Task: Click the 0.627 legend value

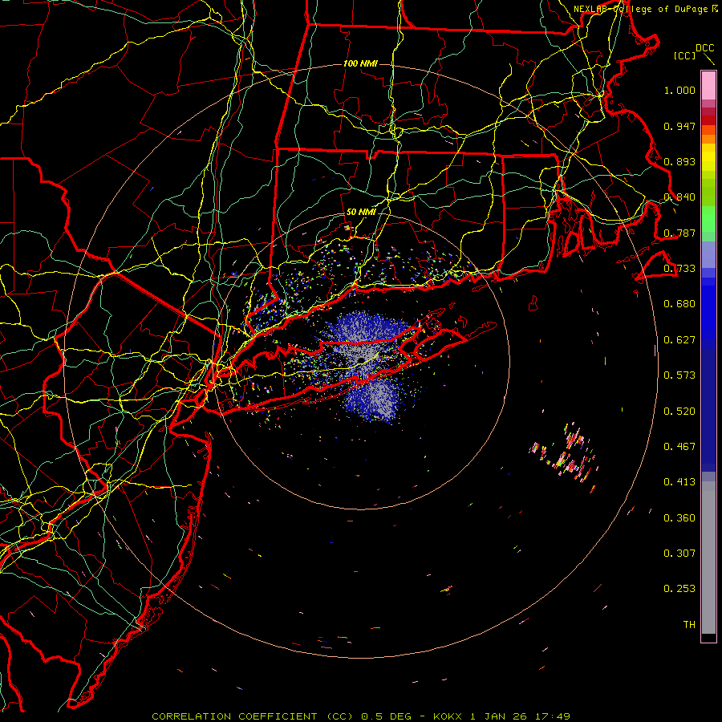Action: (x=679, y=340)
